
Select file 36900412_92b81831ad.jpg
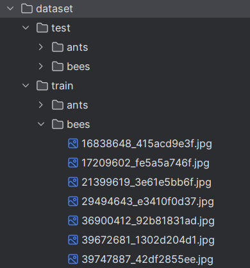(148, 221)
